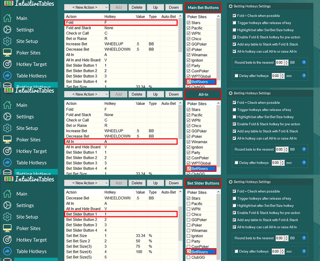Open Table Hotkeys in Bet Slider Buttons panel
Image resolution: width=320 pixels, height=261 pixels.
[x=31, y=252]
